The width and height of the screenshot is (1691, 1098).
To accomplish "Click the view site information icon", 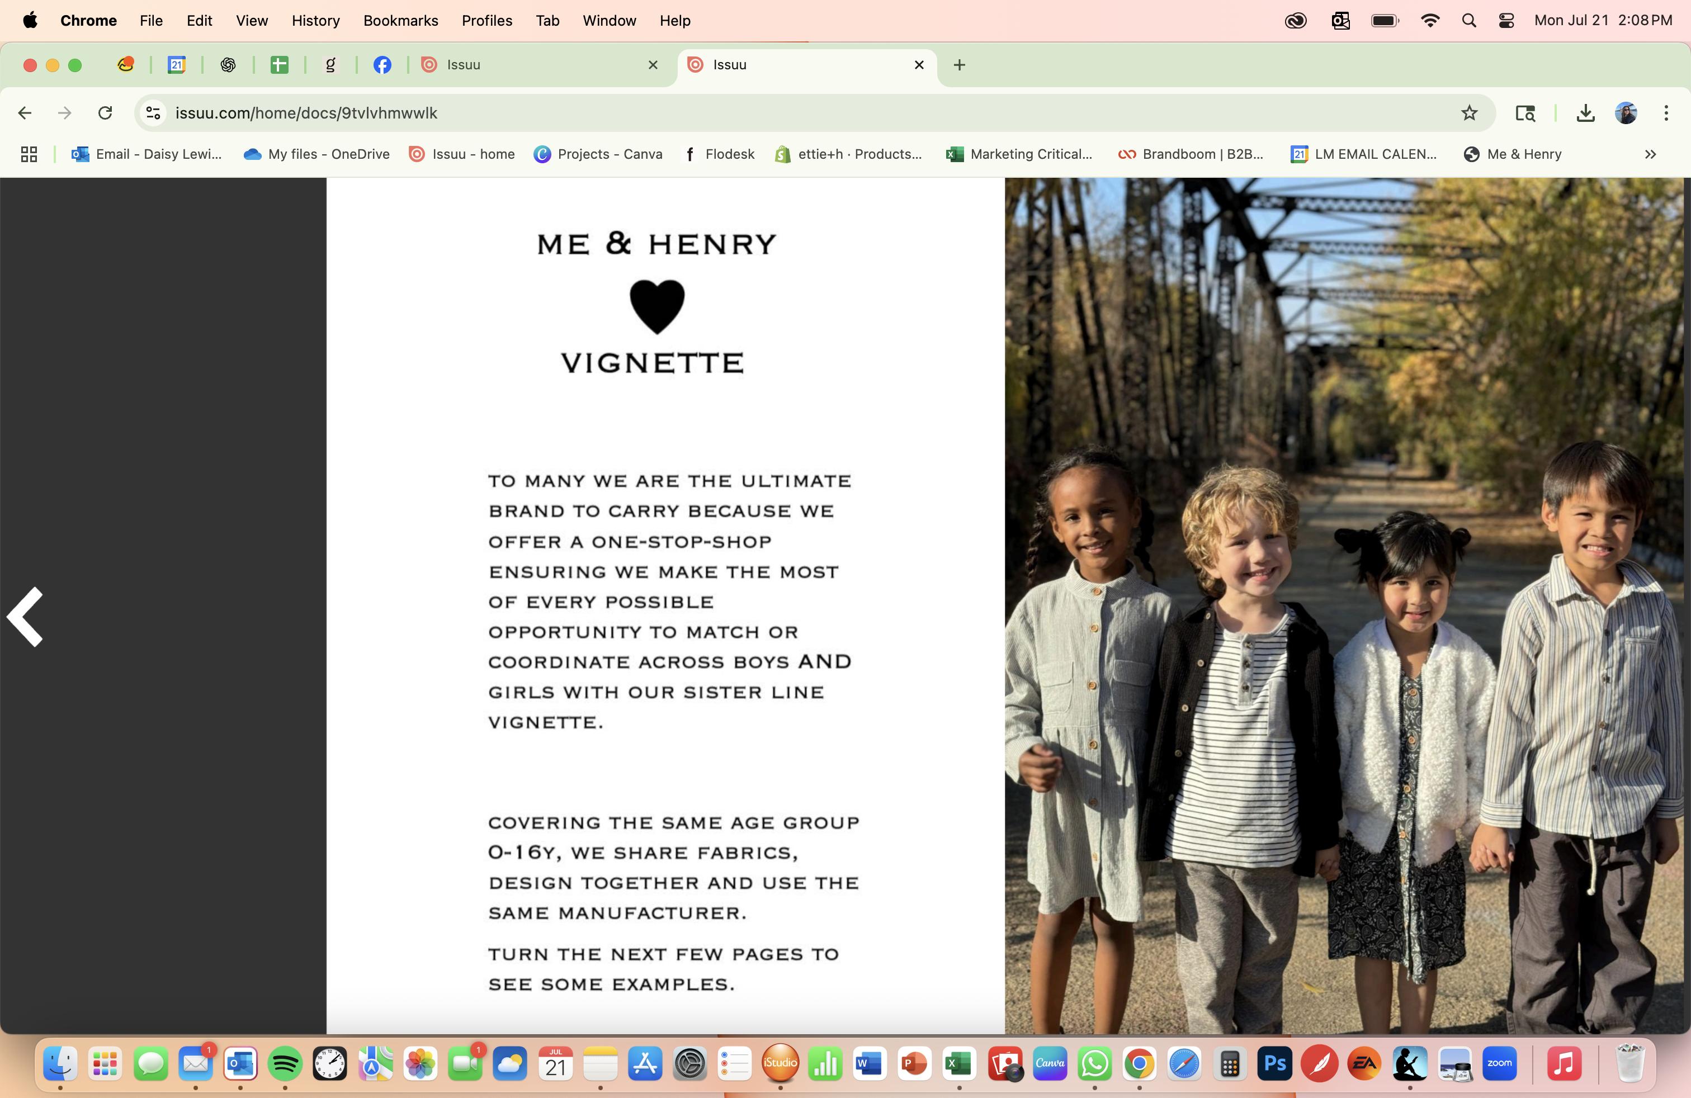I will point(153,113).
